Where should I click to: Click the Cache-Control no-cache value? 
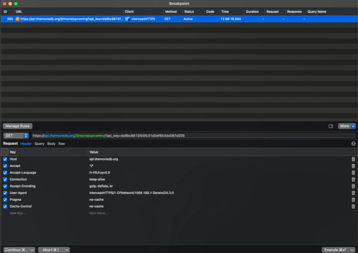96,206
